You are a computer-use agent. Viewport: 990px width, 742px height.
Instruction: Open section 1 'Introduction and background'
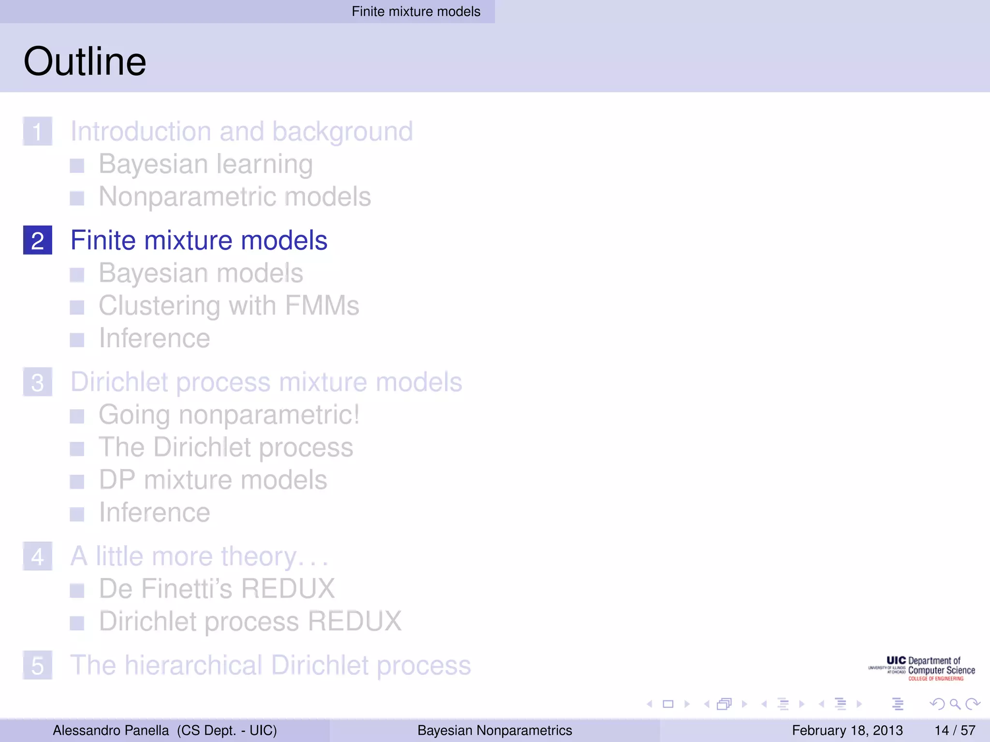click(x=242, y=131)
